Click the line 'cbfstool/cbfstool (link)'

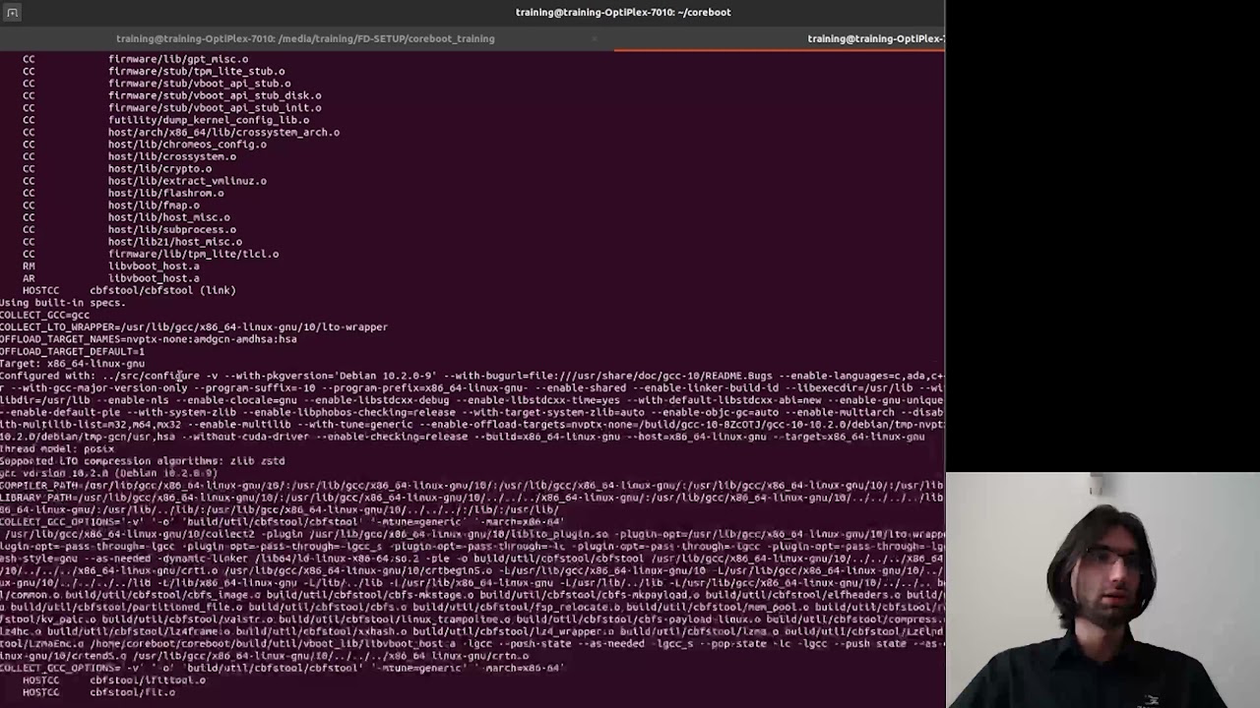pos(162,290)
